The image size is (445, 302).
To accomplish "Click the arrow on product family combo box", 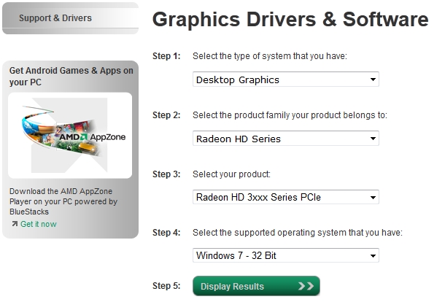I will (x=373, y=139).
